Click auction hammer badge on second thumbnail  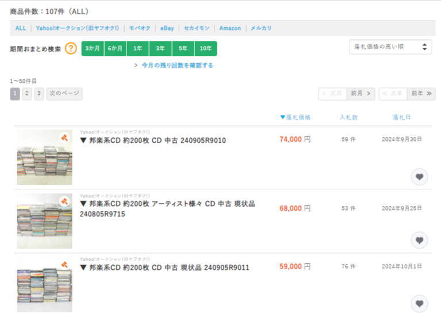64,201
